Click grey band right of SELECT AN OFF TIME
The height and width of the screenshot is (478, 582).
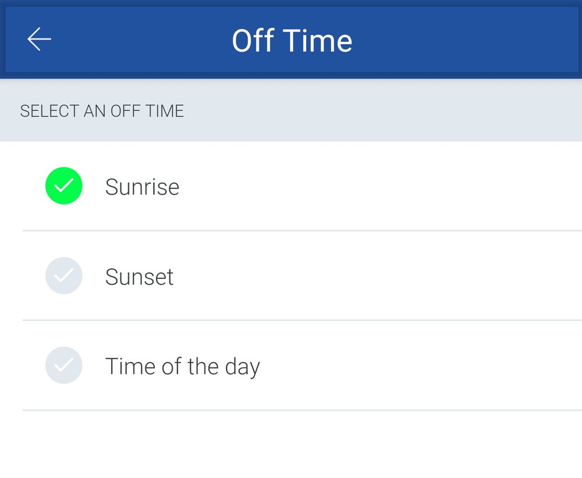[x=382, y=110]
